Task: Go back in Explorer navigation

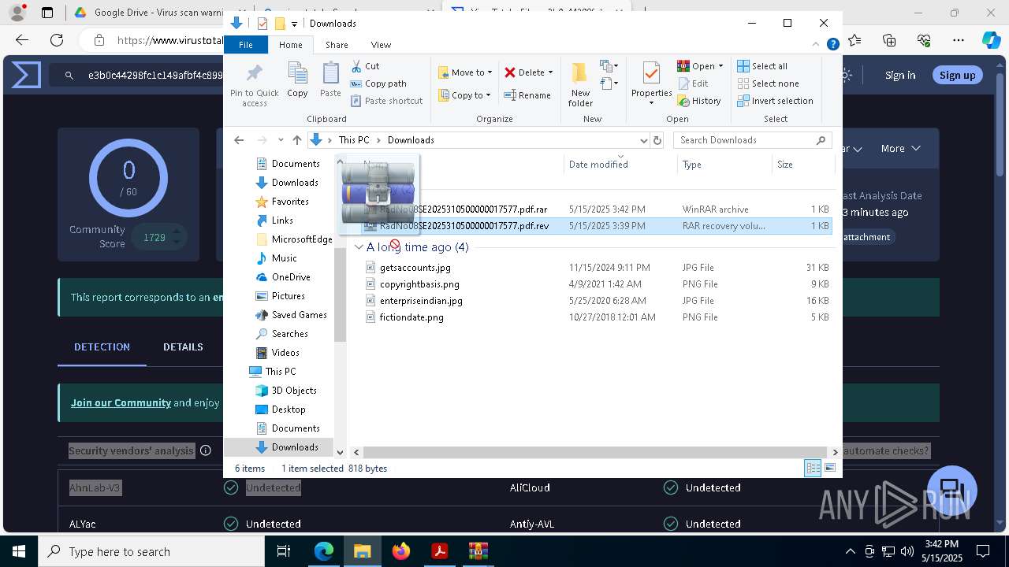Action: 239,140
